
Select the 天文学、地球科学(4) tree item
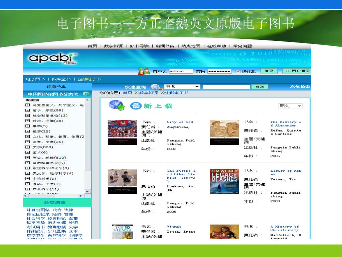(x=53, y=173)
